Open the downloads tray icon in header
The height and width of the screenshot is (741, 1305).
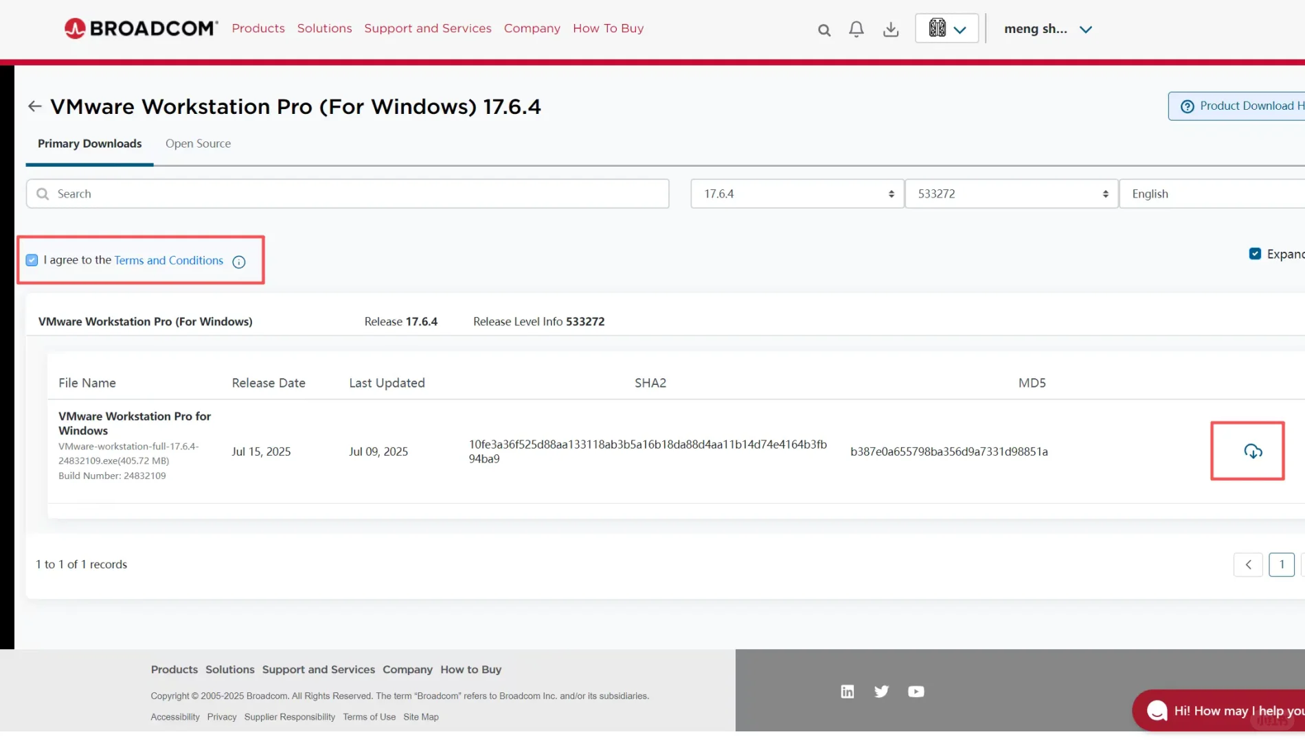coord(891,29)
